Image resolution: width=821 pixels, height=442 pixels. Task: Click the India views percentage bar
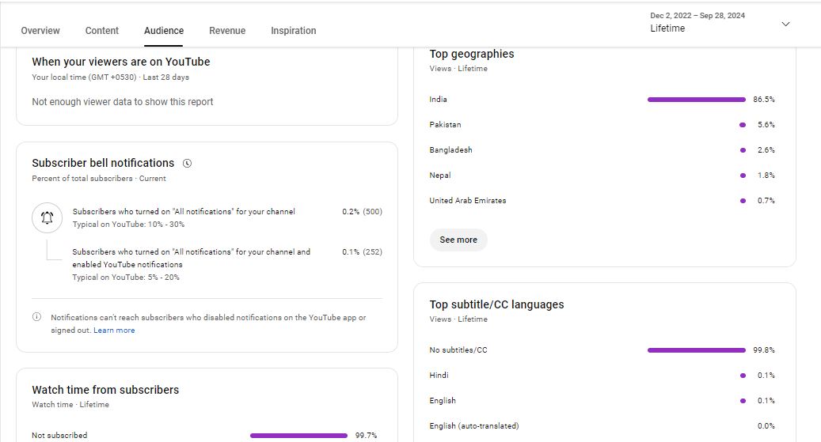coord(696,100)
